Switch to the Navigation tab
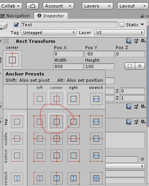 point(15,16)
